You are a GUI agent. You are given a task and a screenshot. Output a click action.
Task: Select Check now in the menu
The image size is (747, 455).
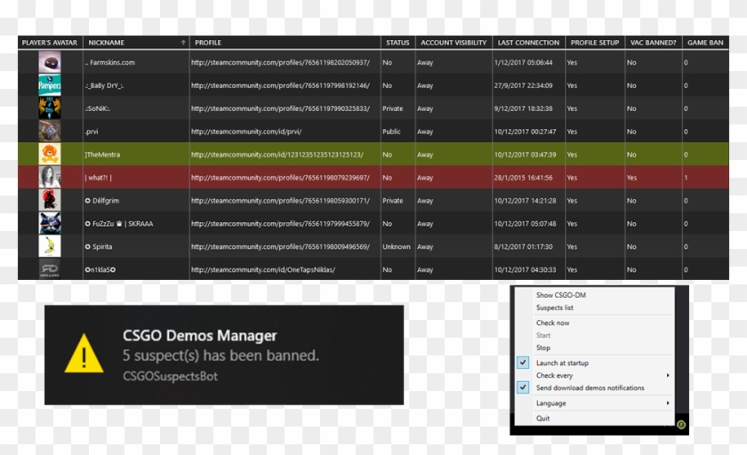[x=552, y=323]
